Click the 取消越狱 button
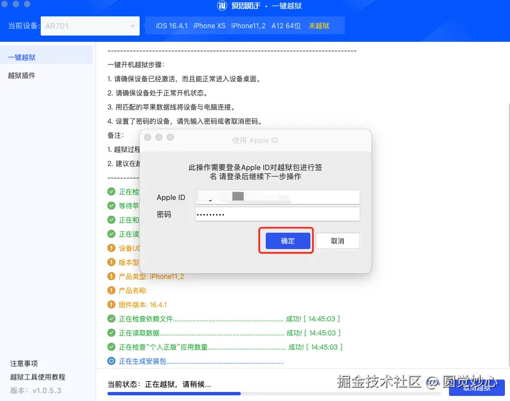Screen dimensions: 510x401 477,387
